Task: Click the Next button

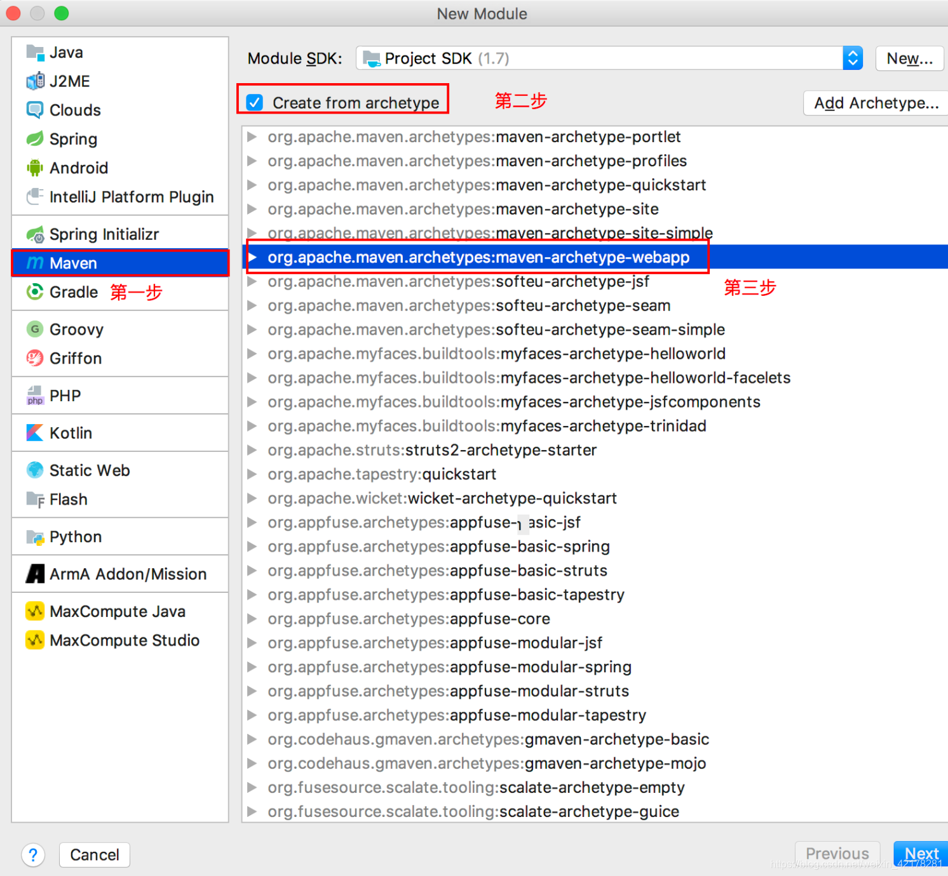Action: 921,854
